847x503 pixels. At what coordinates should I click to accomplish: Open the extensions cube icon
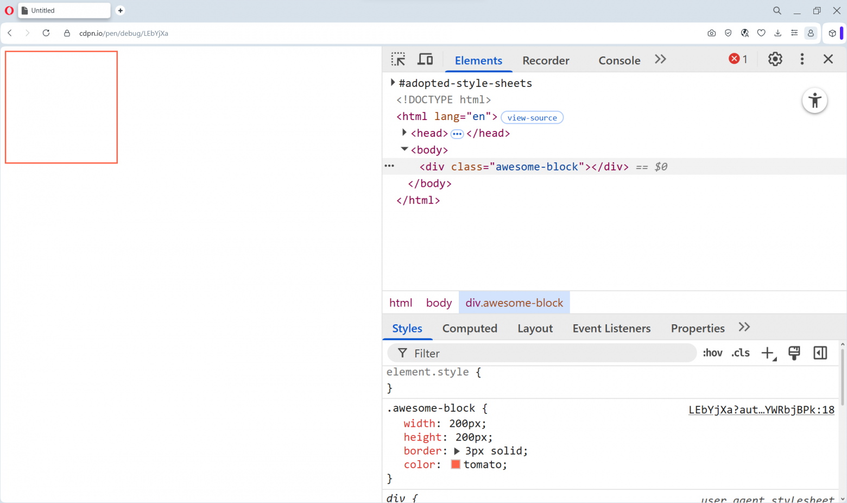[x=832, y=33]
